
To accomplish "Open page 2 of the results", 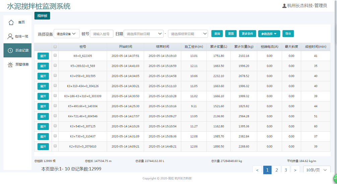I will pos(276,170).
